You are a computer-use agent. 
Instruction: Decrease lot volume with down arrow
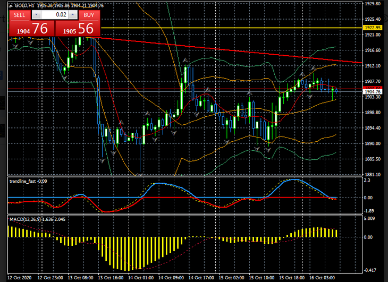36,15
